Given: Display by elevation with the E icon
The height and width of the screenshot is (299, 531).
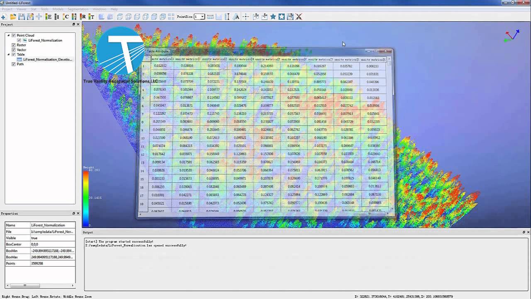Looking at the screenshot, I should click(x=48, y=17).
